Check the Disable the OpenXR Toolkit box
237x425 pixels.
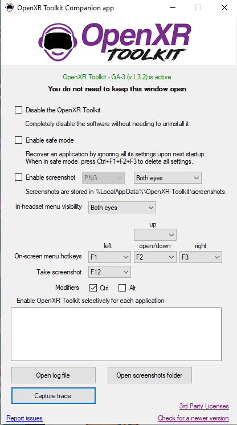point(18,110)
